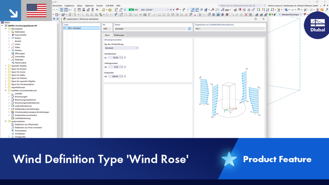The height and width of the screenshot is (185, 329).
Task: Click the undock navigator panel icon
Action: coord(54,19)
